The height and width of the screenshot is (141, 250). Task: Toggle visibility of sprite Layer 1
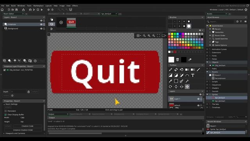click(198, 99)
